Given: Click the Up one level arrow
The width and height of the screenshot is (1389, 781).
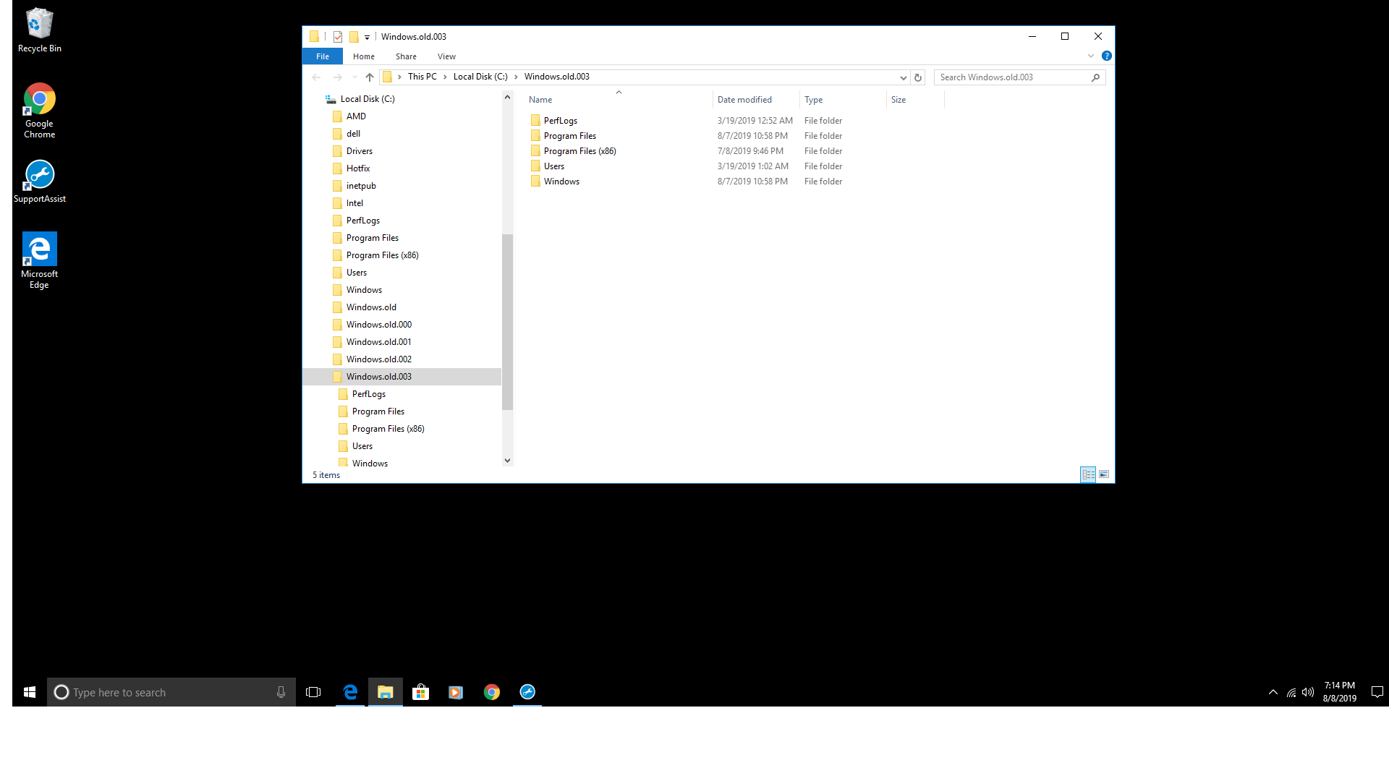Looking at the screenshot, I should [370, 77].
